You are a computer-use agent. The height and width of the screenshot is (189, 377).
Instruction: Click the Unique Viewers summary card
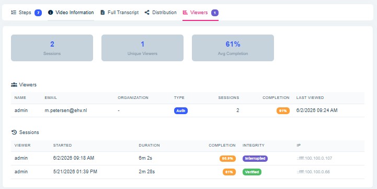[142, 48]
